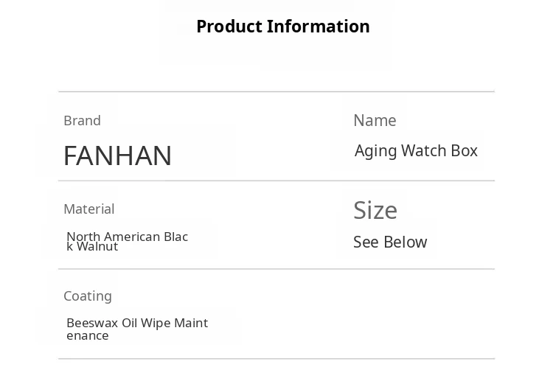Click the Material label
This screenshot has width=553, height=367.
click(88, 209)
